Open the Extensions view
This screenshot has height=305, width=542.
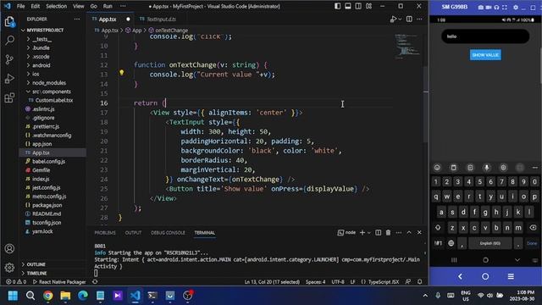point(9,97)
